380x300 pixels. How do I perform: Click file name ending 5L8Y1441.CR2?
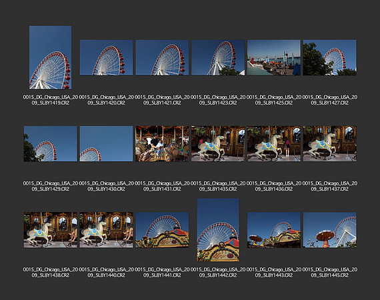(x=162, y=273)
